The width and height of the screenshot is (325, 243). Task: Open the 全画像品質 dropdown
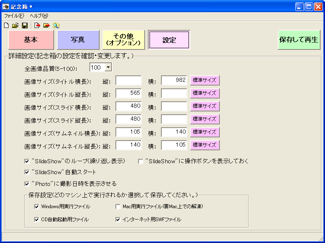click(x=108, y=68)
